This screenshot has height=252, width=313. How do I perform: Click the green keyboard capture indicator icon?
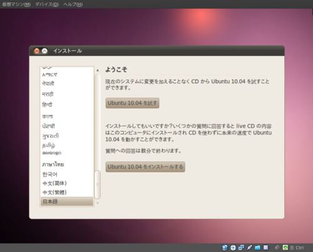click(x=285, y=248)
